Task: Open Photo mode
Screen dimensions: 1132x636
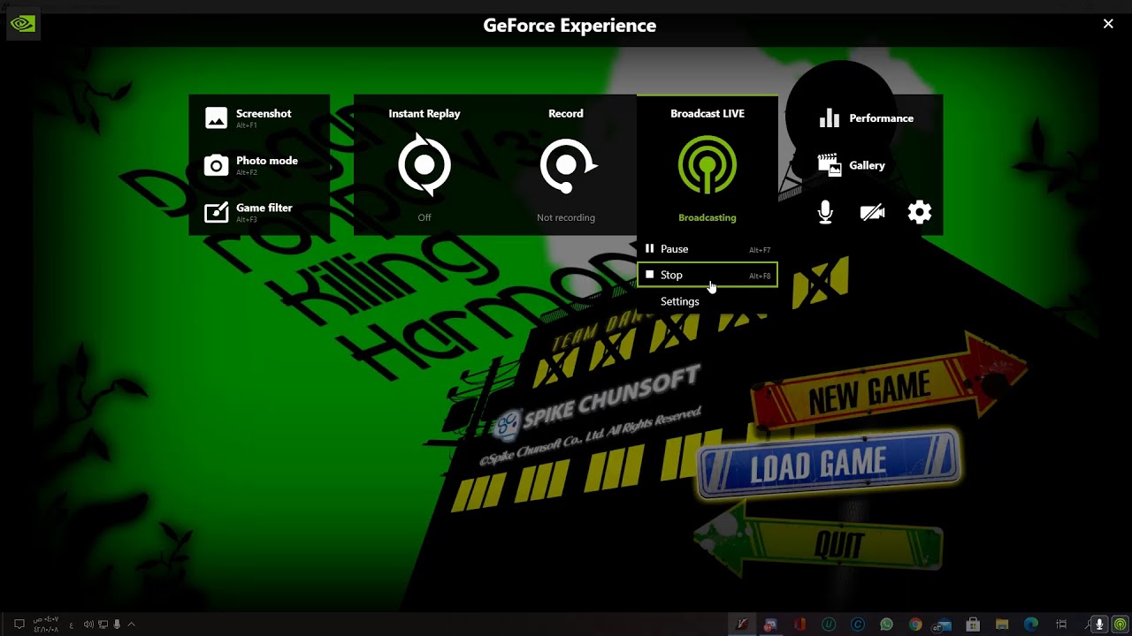Action: (251, 165)
